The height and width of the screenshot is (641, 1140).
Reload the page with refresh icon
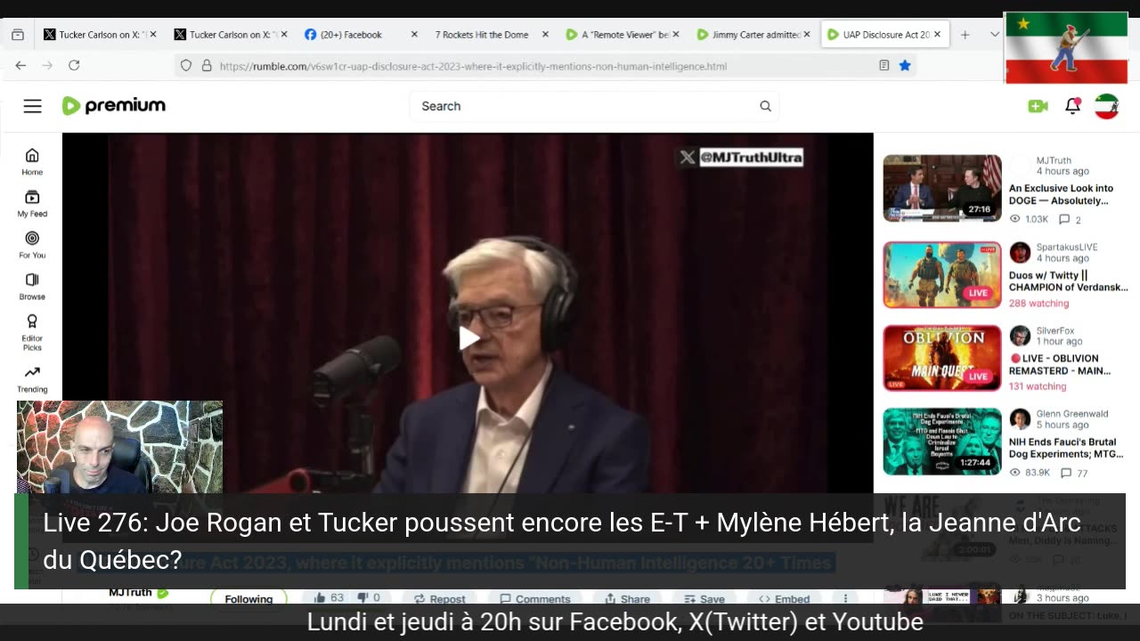point(74,65)
